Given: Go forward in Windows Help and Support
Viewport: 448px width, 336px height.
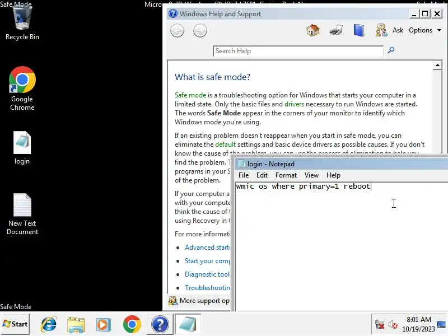Looking at the screenshot, I should click(x=200, y=31).
